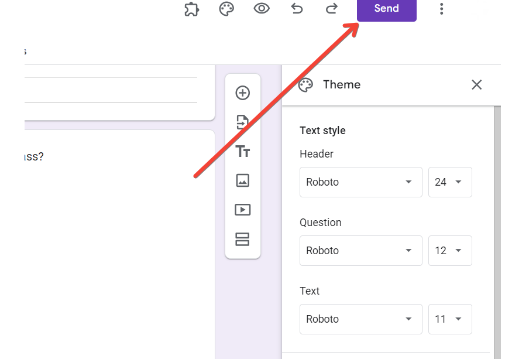Add a new section
Image resolution: width=505 pixels, height=359 pixels.
pos(242,239)
